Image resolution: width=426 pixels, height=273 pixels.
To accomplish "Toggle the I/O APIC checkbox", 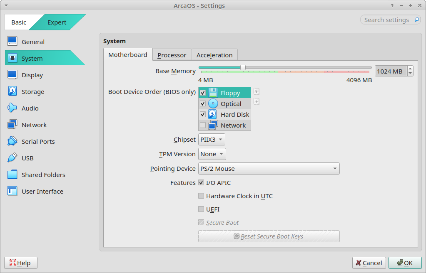I will point(201,182).
